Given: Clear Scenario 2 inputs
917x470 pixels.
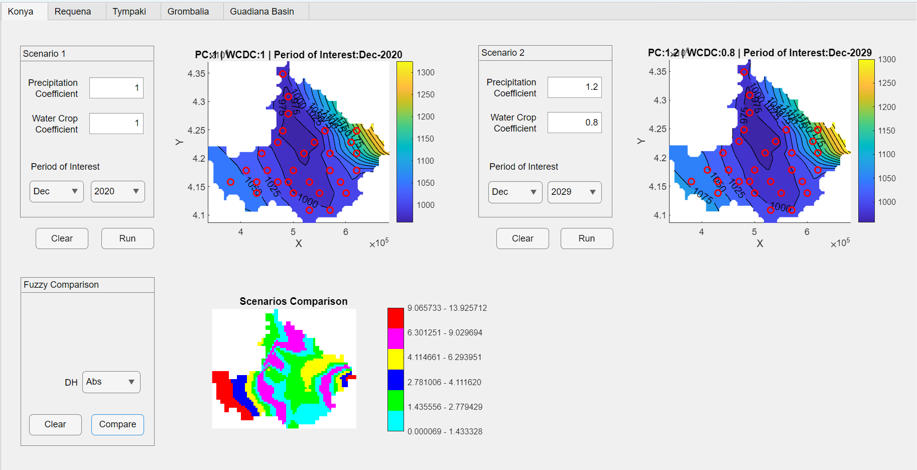Looking at the screenshot, I should click(522, 239).
